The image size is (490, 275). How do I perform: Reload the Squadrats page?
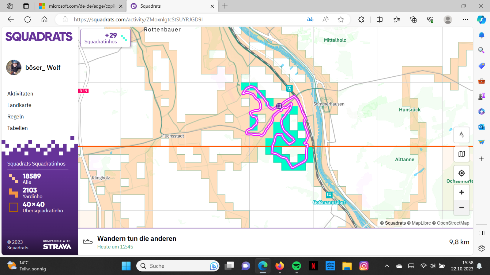(28, 20)
